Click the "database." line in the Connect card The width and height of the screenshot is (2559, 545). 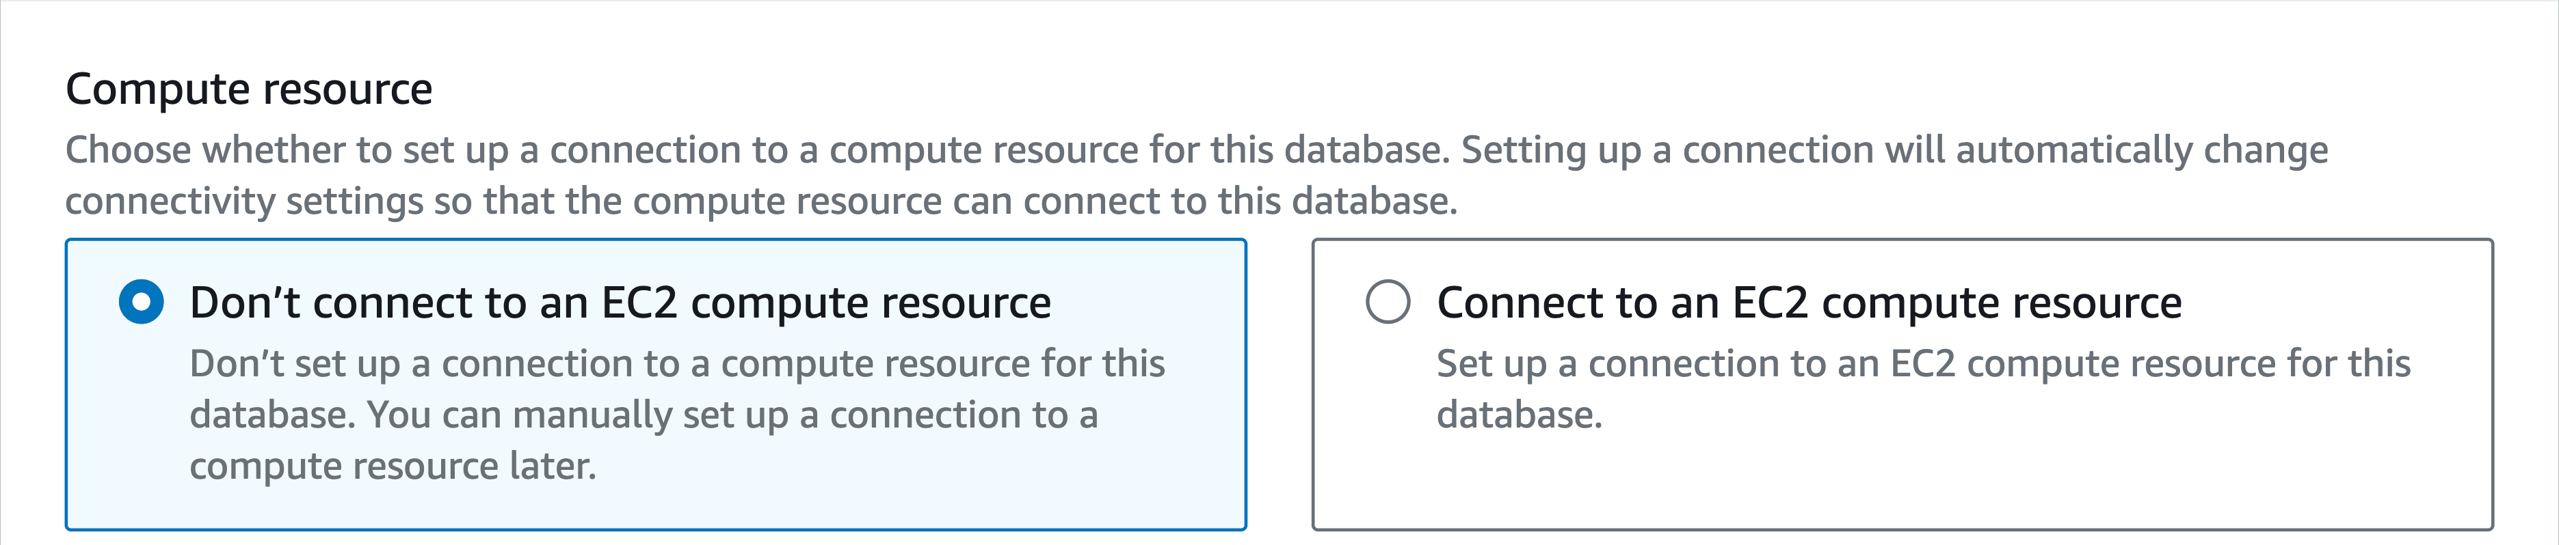point(1519,415)
